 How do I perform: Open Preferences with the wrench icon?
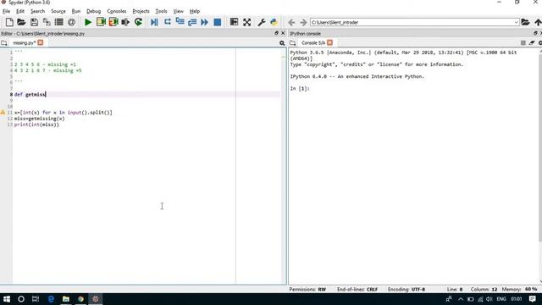(262, 22)
